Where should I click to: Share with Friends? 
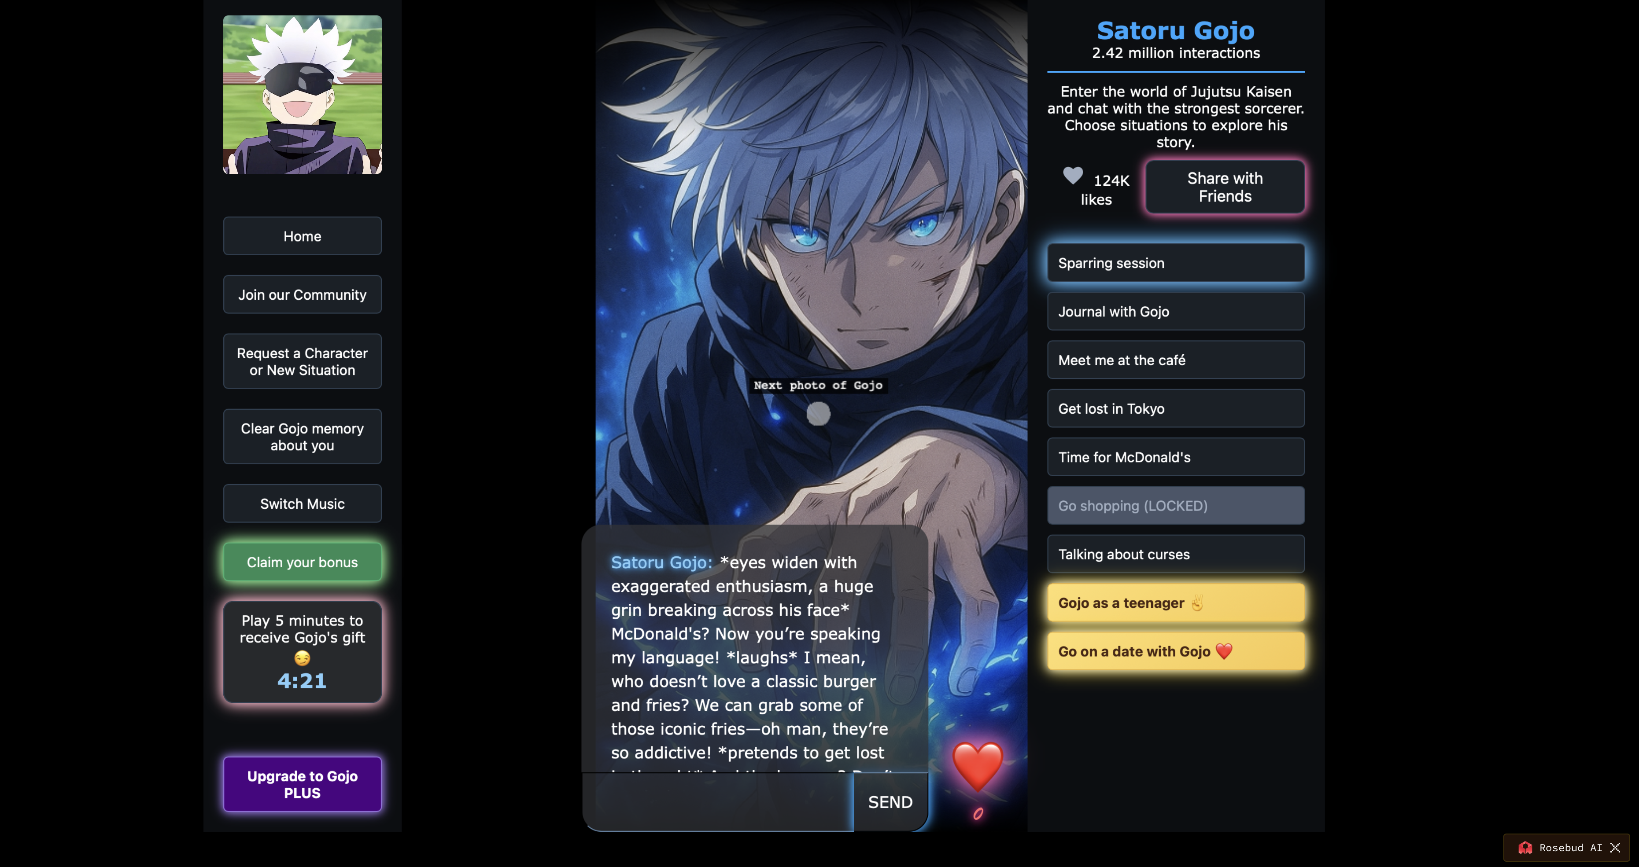1225,187
